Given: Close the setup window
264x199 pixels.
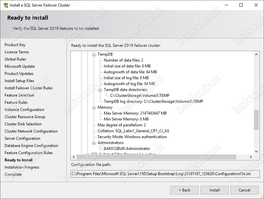Looking at the screenshot, I should click(x=256, y=5).
